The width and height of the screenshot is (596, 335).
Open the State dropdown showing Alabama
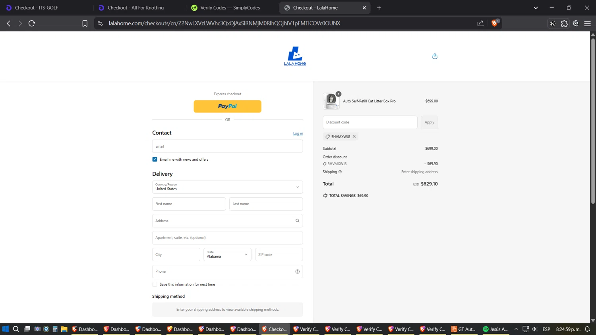(227, 254)
